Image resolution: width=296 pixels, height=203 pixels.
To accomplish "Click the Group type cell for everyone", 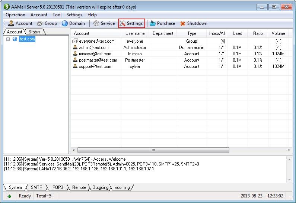I will coord(192,41).
